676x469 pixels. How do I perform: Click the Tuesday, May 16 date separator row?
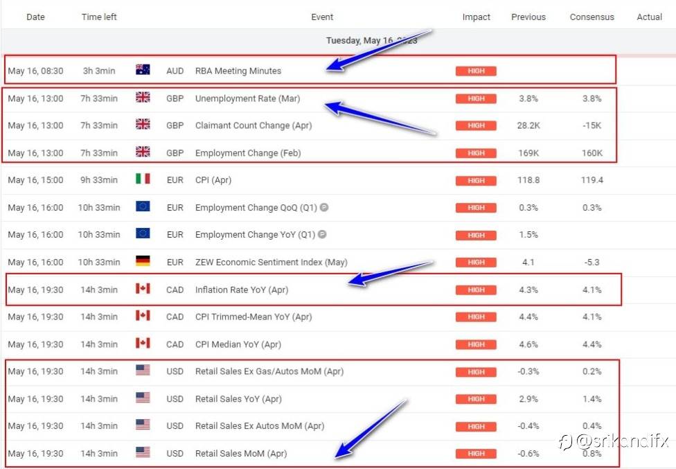point(338,40)
